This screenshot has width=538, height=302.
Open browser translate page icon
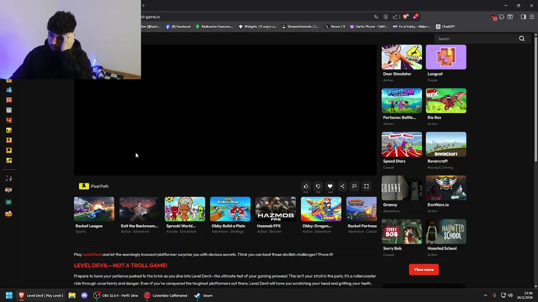[376, 17]
